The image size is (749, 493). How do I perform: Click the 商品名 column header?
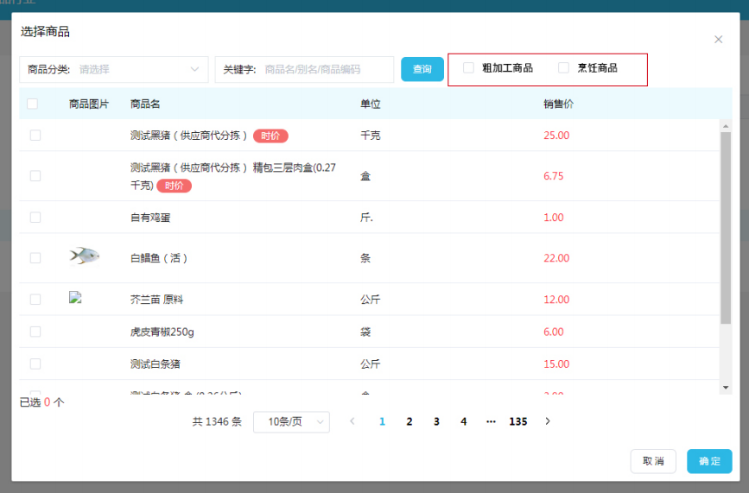145,104
